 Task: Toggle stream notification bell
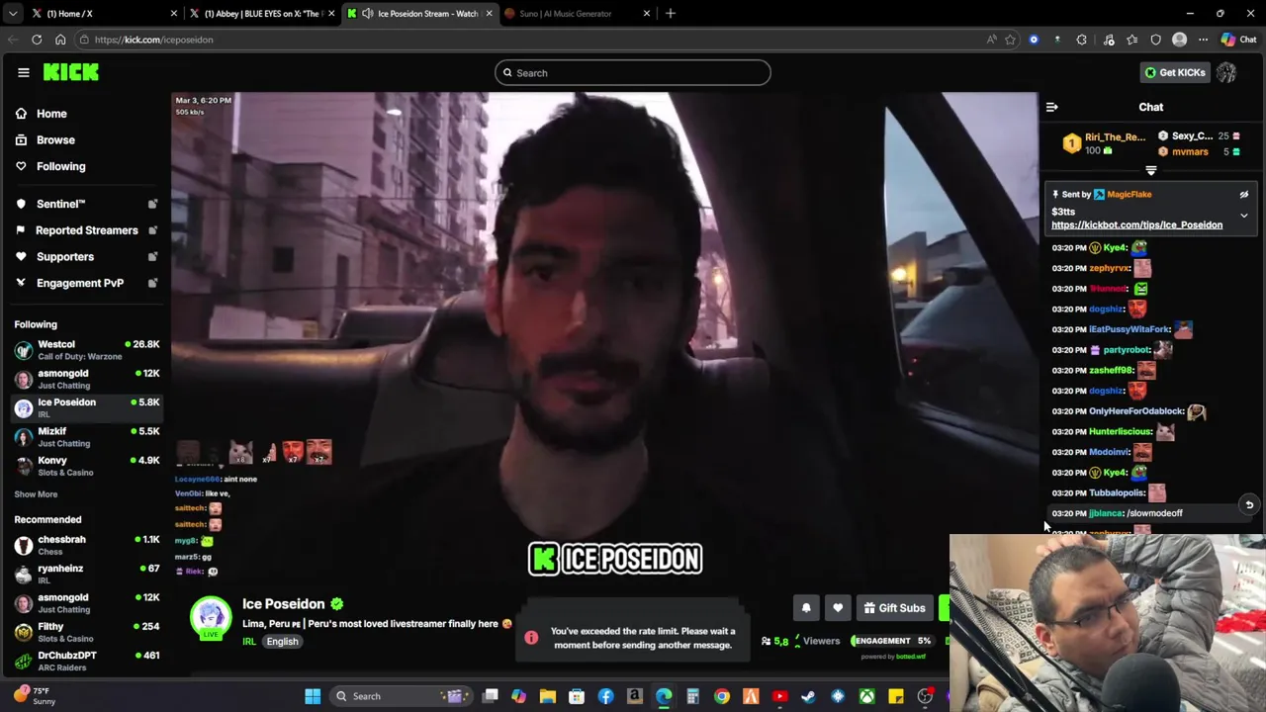coord(806,609)
